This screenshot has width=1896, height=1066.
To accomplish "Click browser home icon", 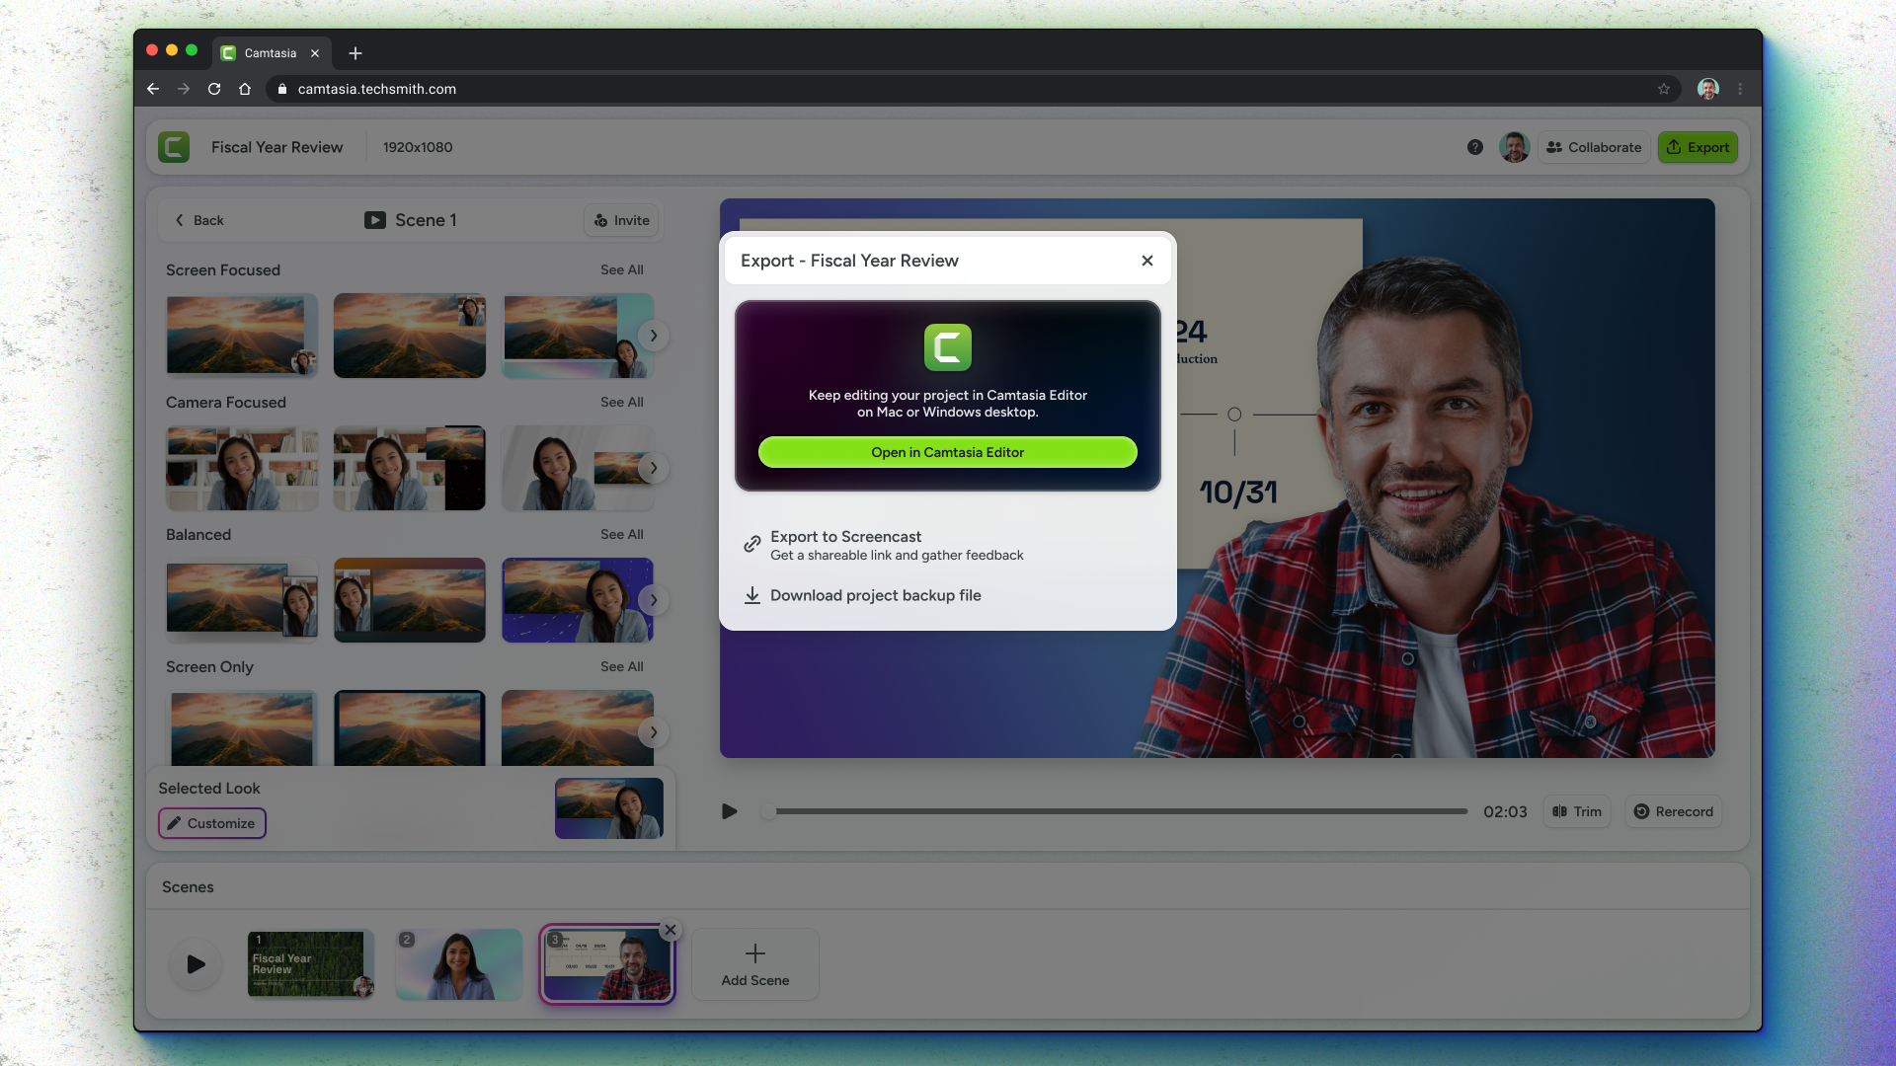I will pyautogui.click(x=245, y=89).
